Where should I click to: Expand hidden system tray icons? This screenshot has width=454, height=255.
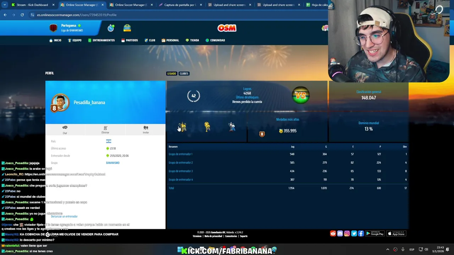click(x=387, y=249)
